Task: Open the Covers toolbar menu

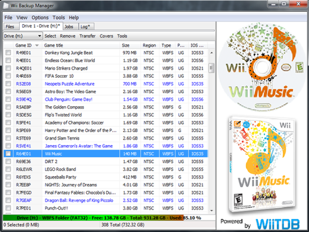Action: pyautogui.click(x=107, y=36)
